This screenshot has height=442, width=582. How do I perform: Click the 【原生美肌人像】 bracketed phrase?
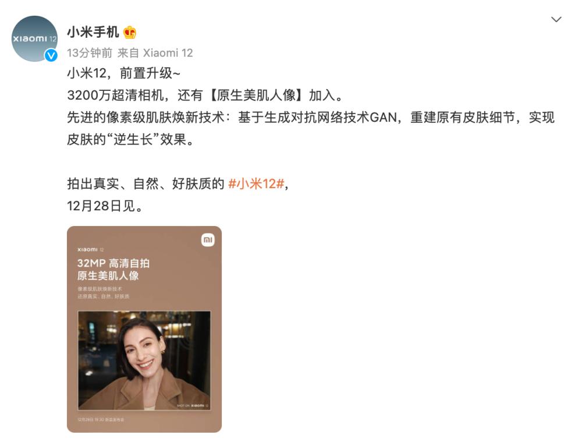point(256,96)
